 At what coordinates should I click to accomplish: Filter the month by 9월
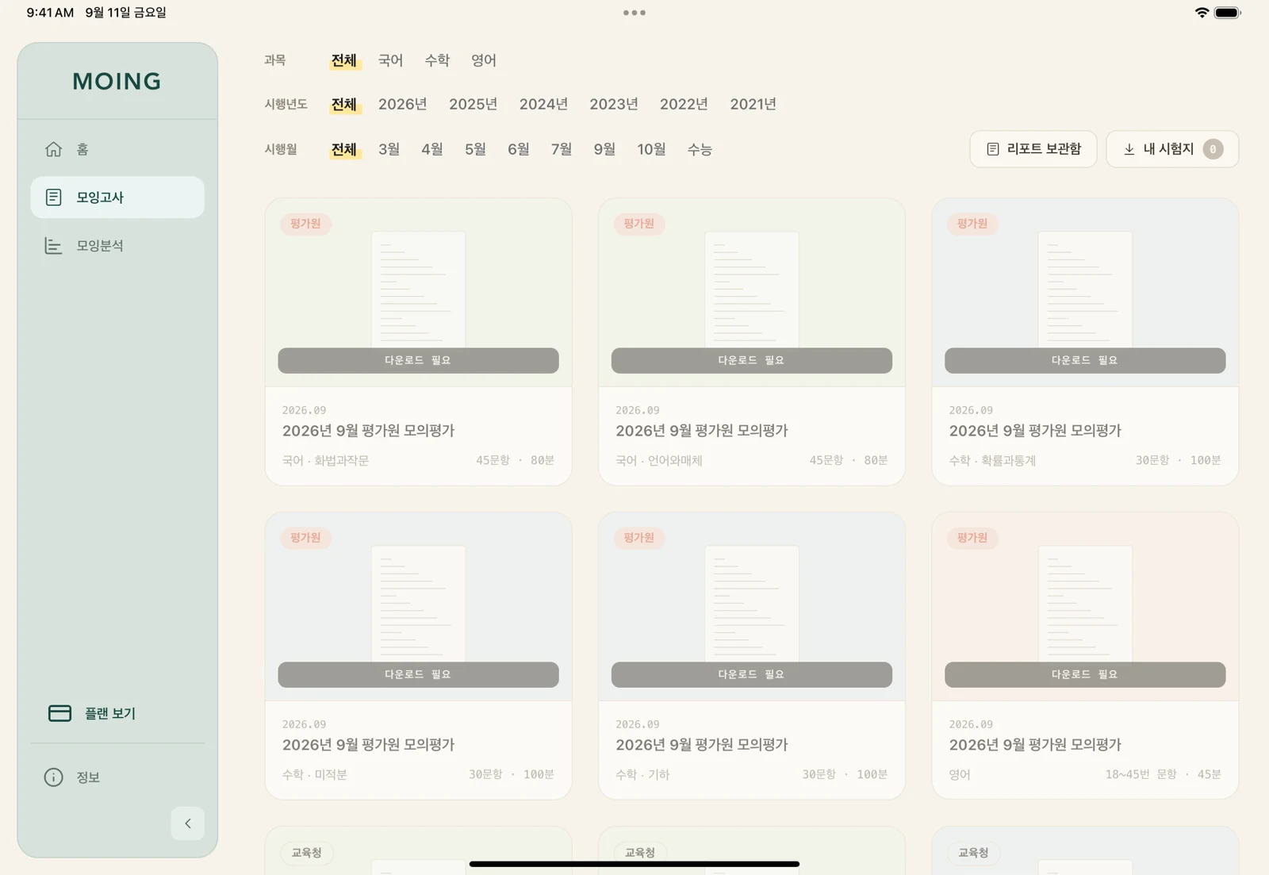[605, 149]
